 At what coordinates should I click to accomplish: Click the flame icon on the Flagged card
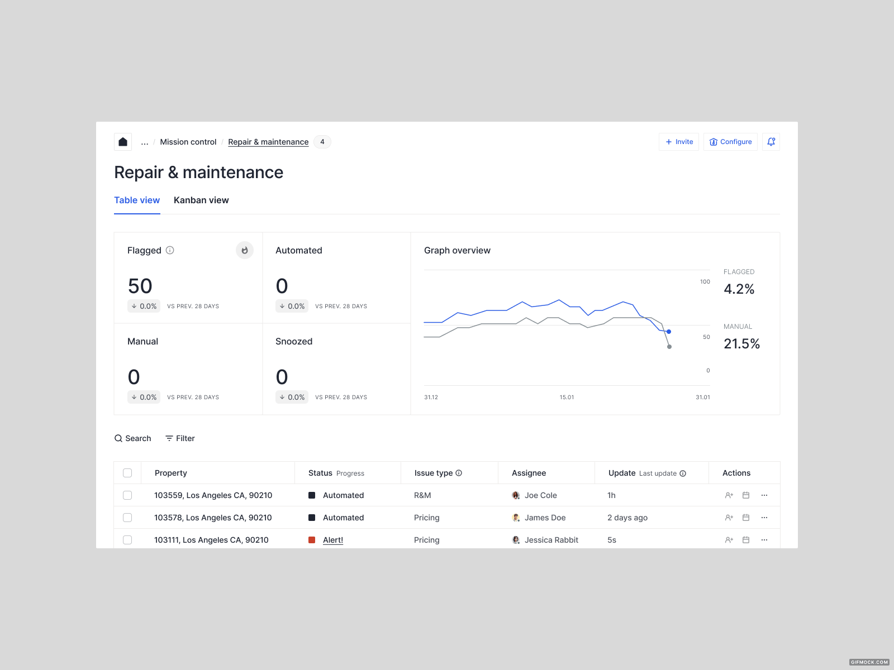(x=244, y=250)
